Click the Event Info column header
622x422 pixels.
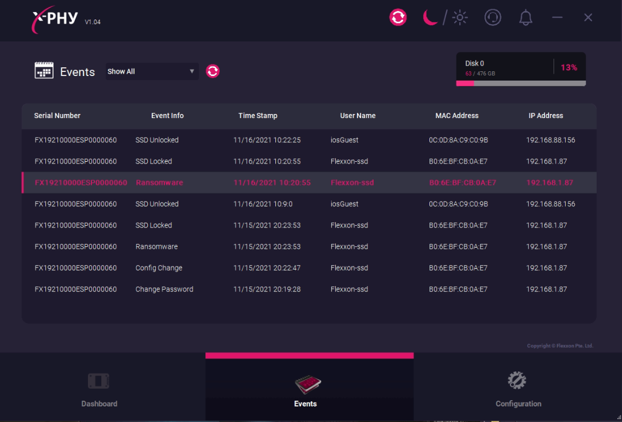point(167,116)
